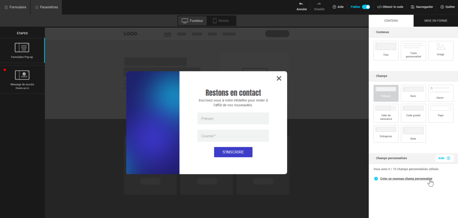
Task: Select the Formulaire Pop-up step icon
Action: 22,48
